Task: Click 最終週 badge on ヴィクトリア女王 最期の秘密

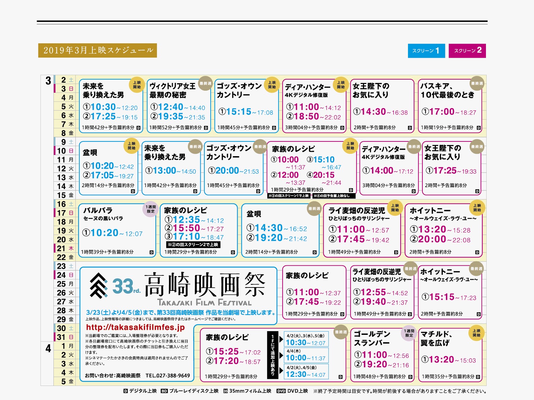Action: [205, 83]
